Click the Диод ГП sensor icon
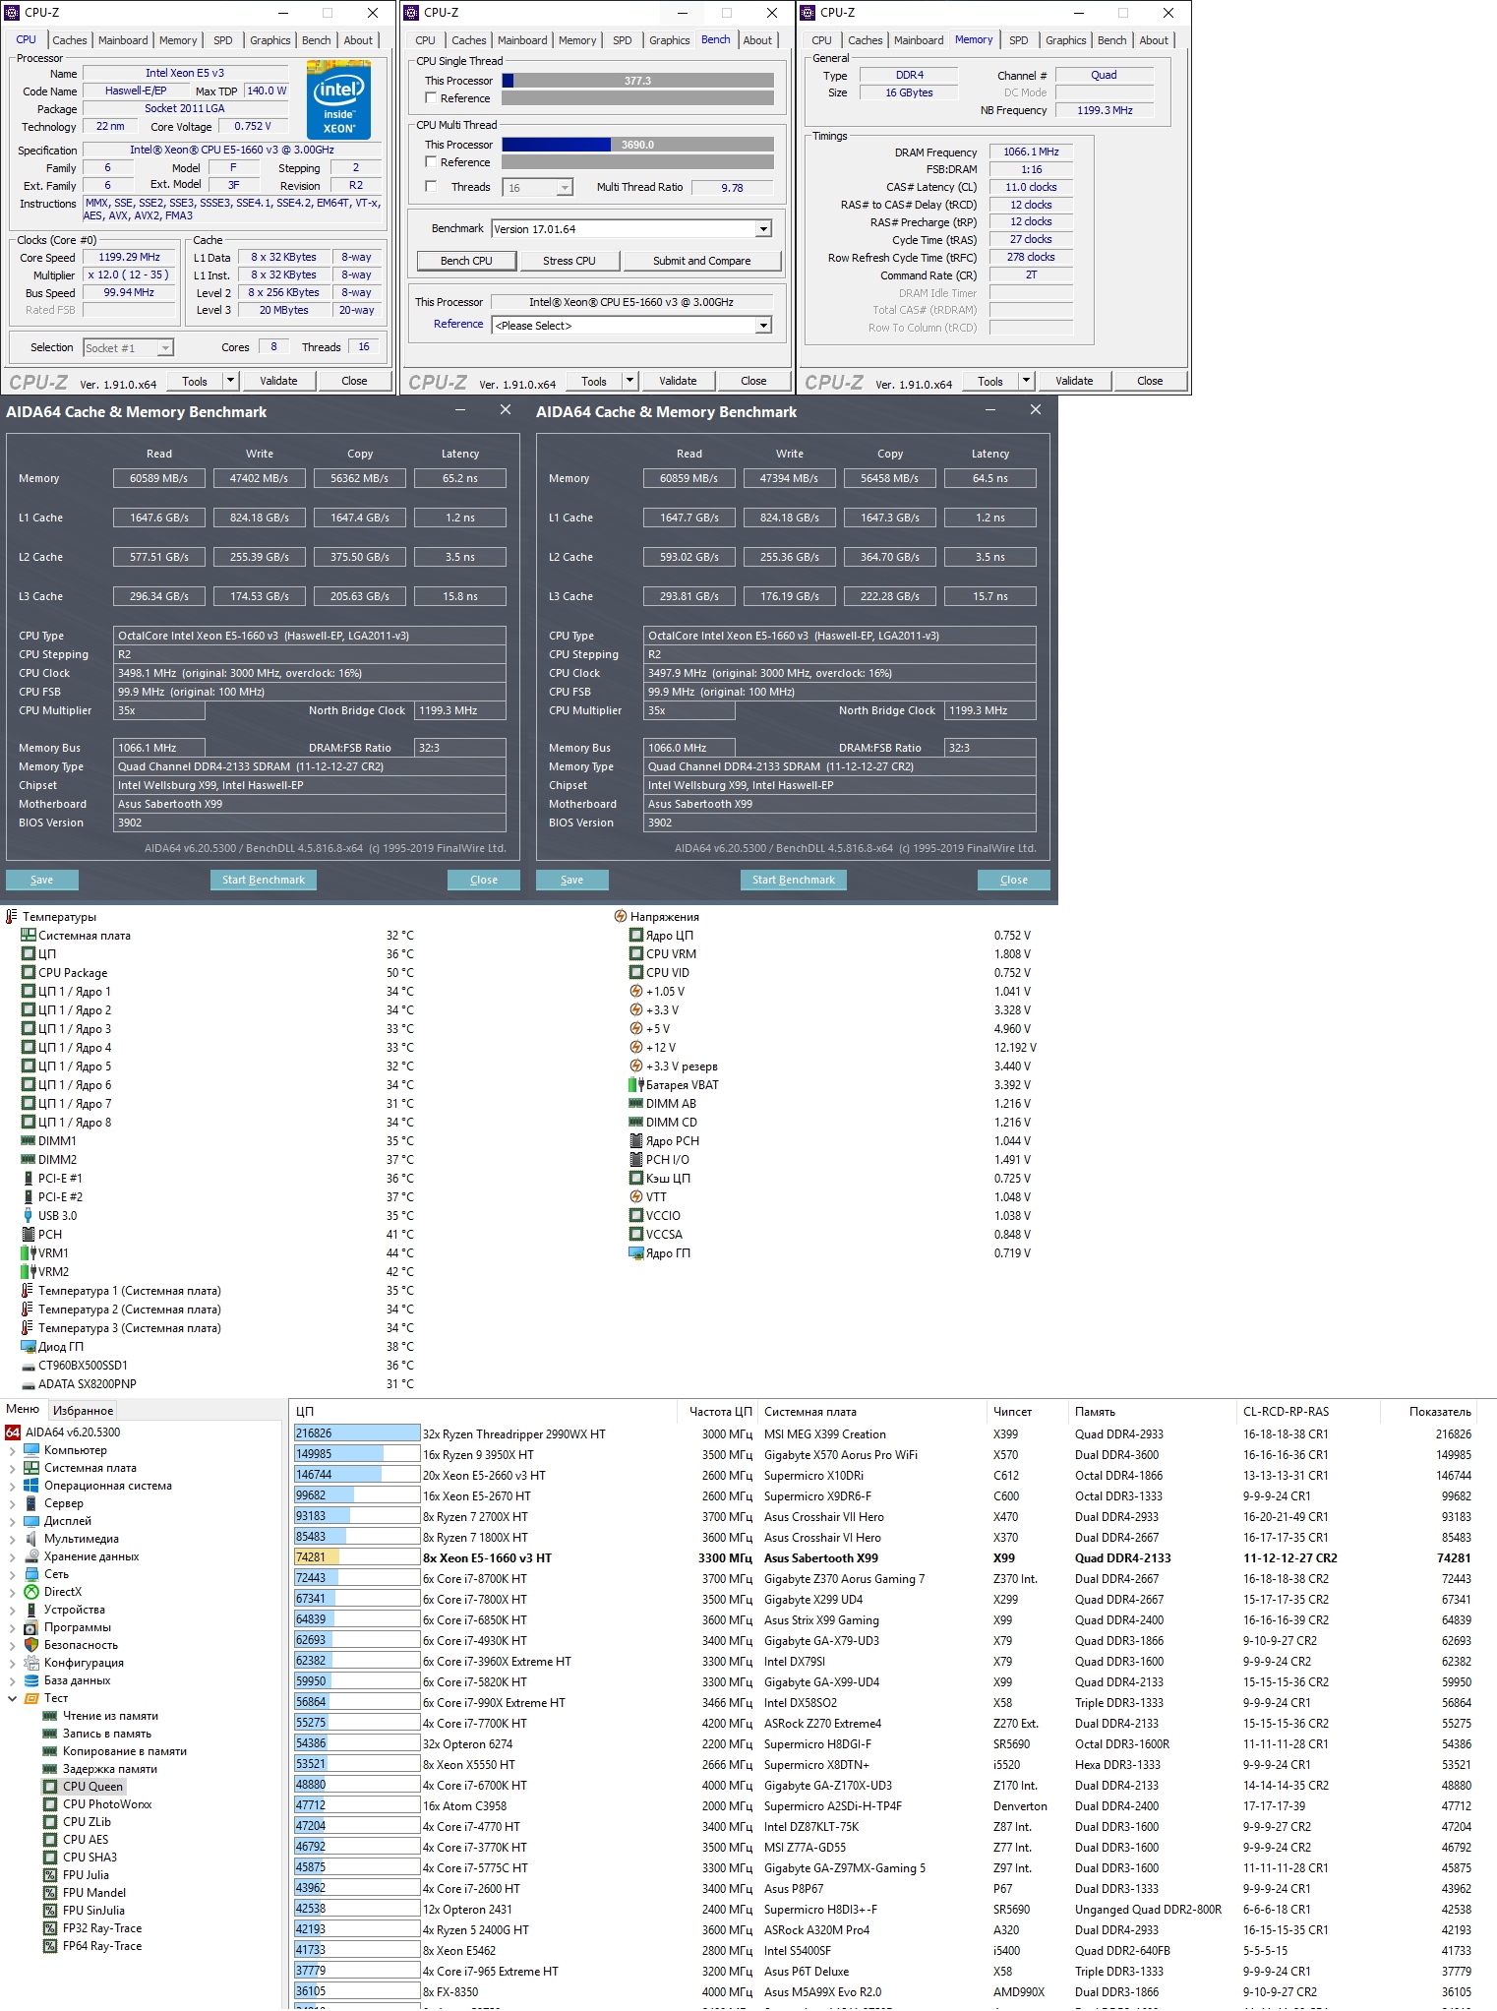 coord(29,1347)
